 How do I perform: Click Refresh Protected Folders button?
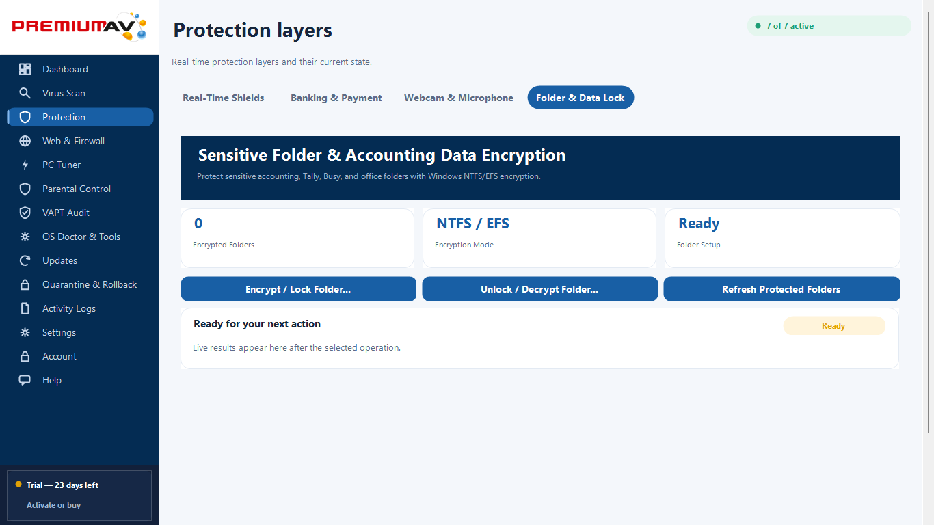782,289
